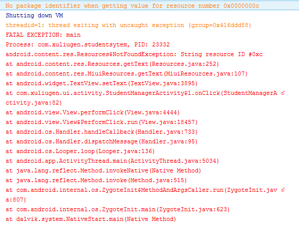Image resolution: width=299 pixels, height=225 pixels.
Task: Select the TextView.setText(TextView.java:3895) frame
Action: 102,83
